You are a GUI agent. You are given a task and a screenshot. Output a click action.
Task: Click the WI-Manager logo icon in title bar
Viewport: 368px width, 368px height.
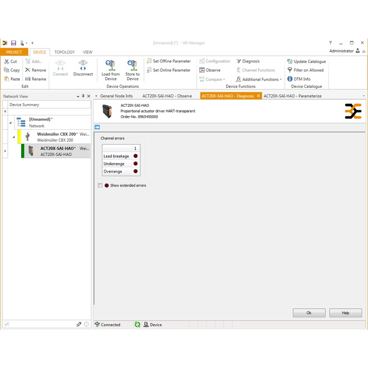[x=5, y=43]
